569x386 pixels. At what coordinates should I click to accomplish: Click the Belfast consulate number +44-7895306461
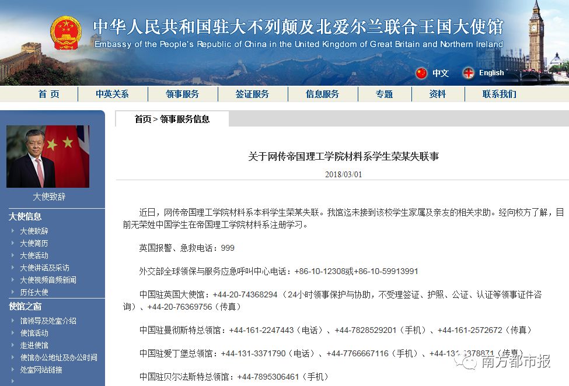click(268, 377)
